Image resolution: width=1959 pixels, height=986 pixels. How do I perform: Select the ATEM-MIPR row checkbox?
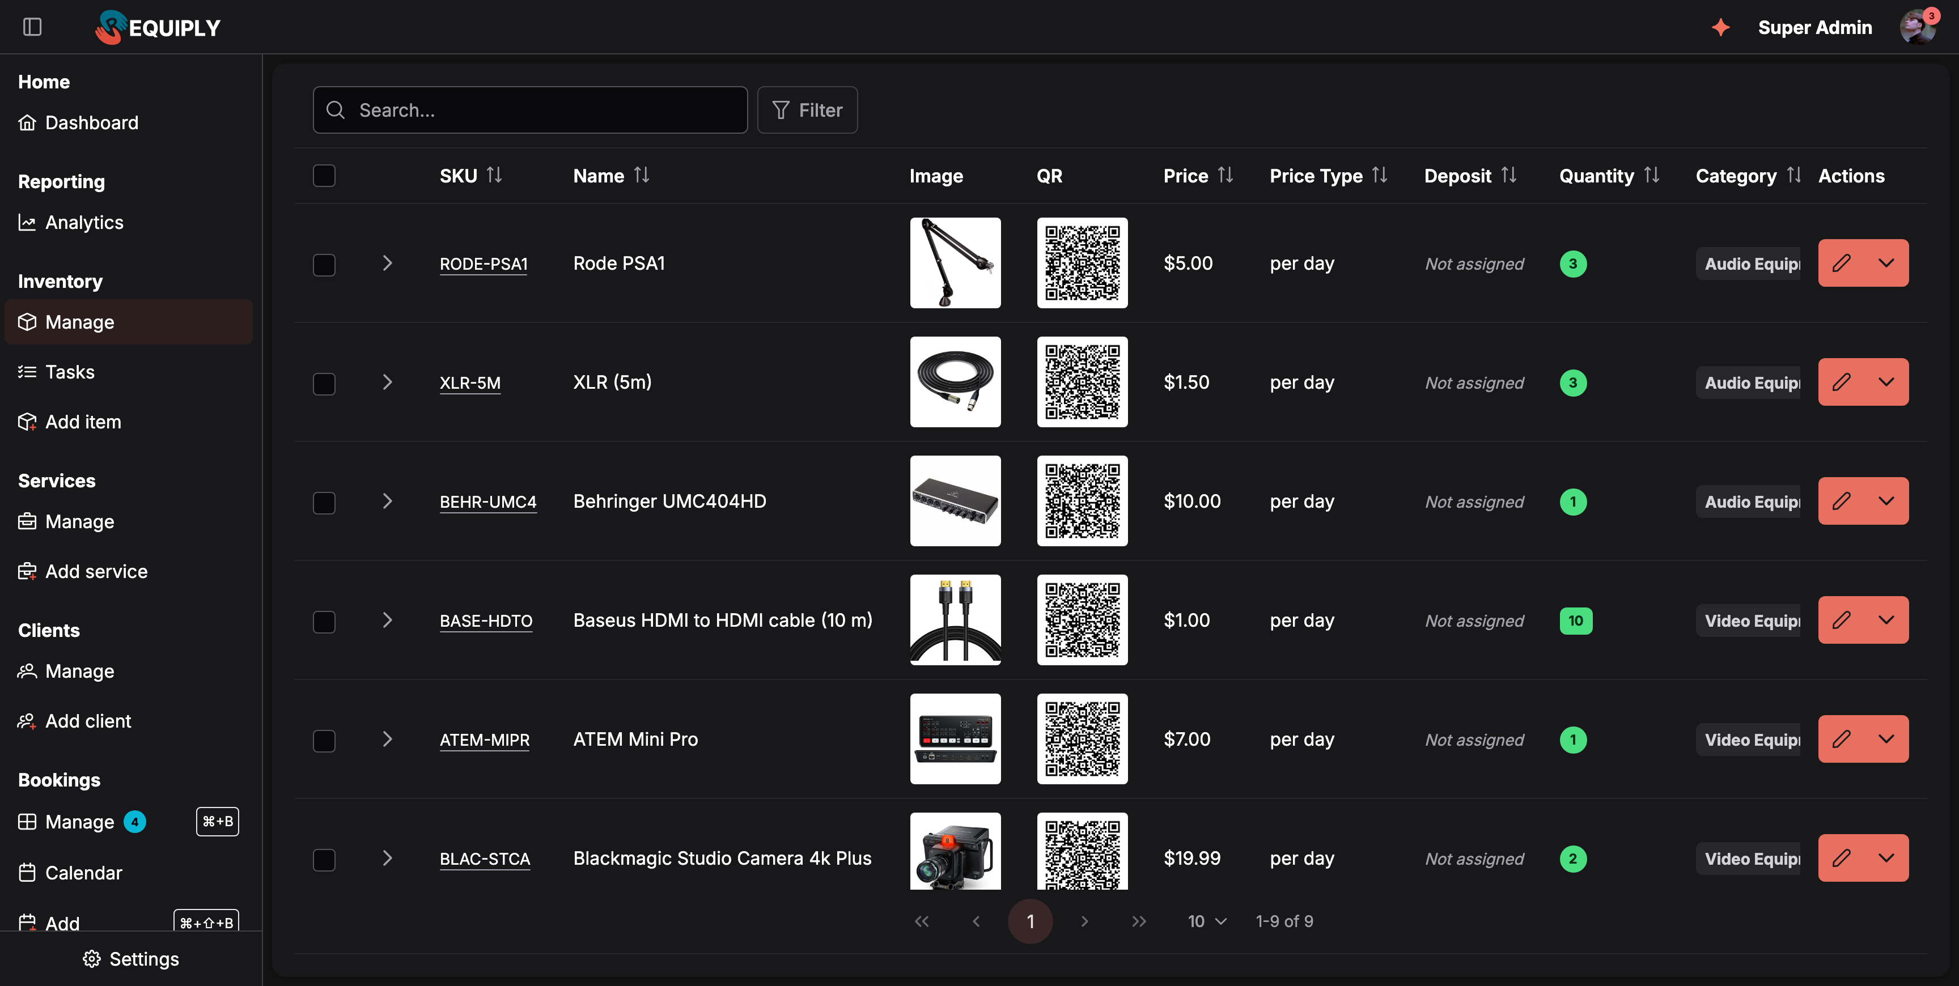(x=324, y=741)
